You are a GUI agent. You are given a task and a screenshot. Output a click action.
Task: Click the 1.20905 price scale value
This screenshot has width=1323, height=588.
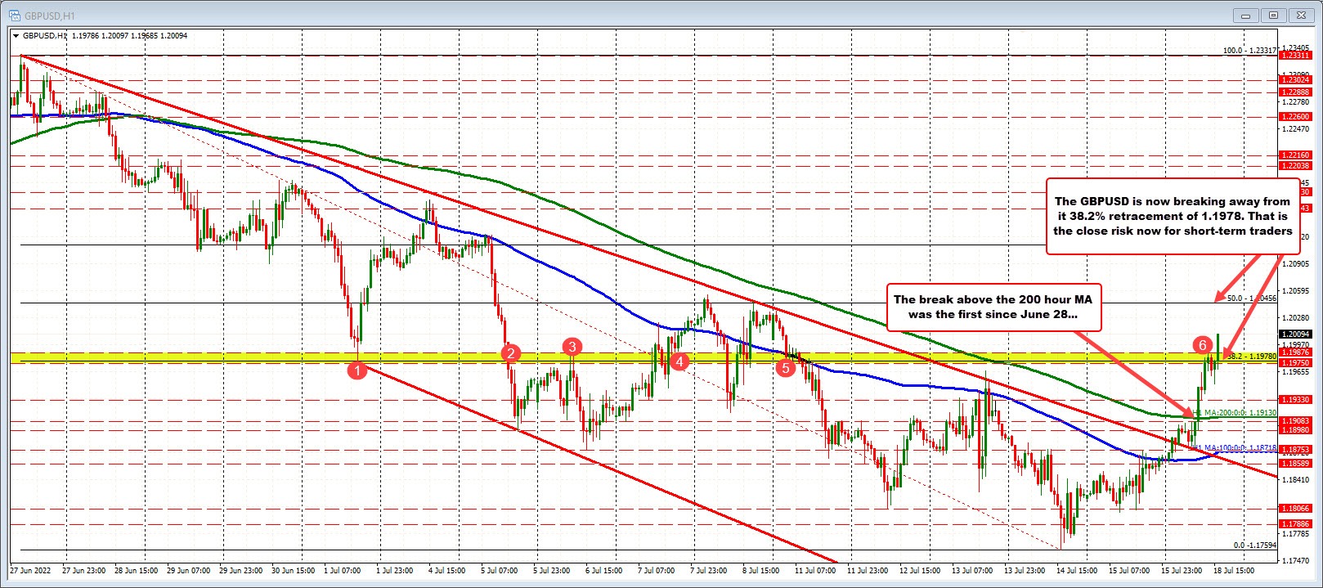[x=1298, y=264]
